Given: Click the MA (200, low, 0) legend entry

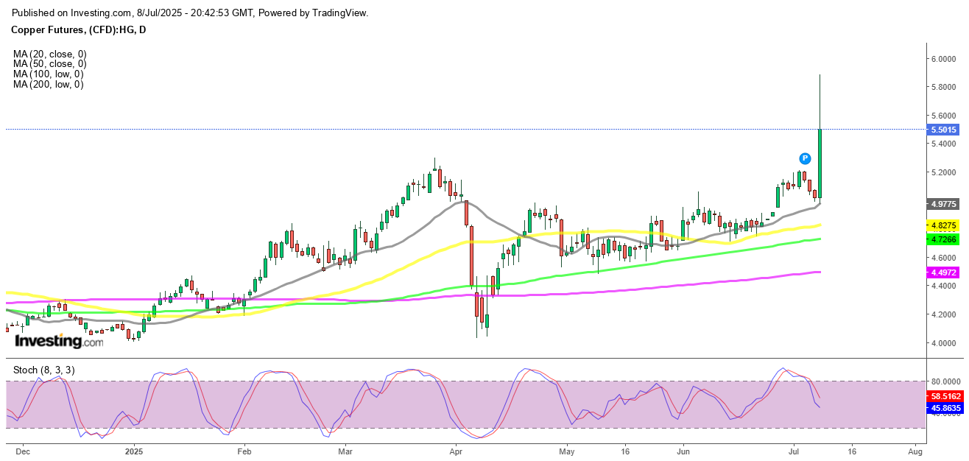Looking at the screenshot, I should click(48, 85).
